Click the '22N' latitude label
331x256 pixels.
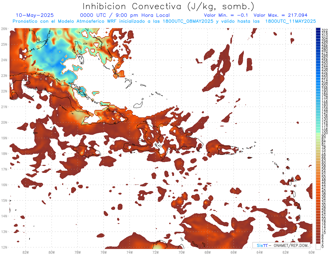click(x=4, y=91)
